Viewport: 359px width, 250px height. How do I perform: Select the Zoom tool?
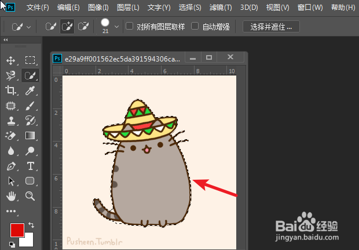pos(30,196)
